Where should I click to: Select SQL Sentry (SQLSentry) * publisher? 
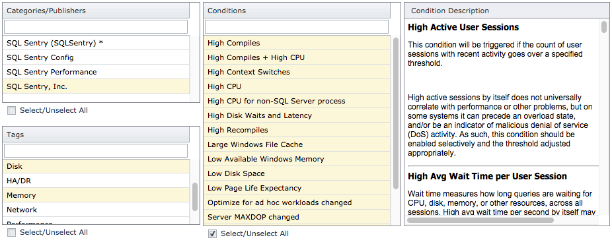coord(96,44)
